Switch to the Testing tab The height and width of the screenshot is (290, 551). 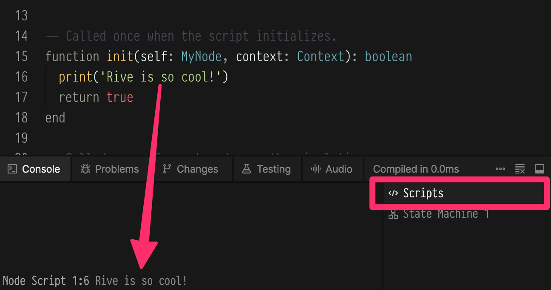(x=267, y=169)
